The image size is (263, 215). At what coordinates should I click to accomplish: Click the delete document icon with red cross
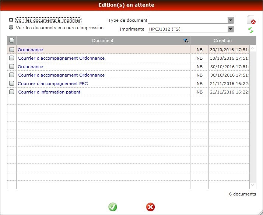[x=251, y=20]
